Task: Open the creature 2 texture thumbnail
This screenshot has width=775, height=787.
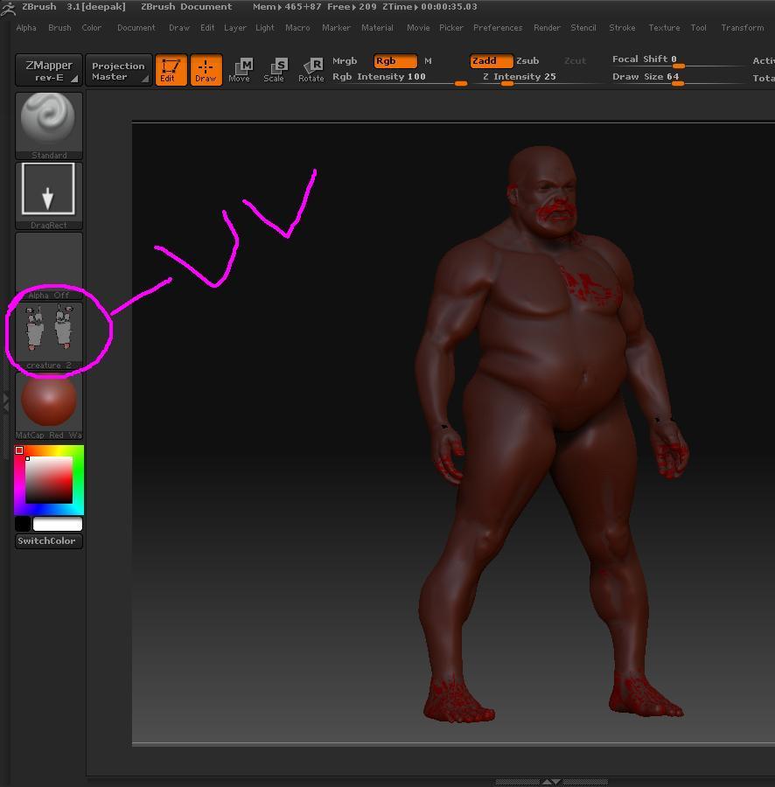Action: [x=49, y=335]
